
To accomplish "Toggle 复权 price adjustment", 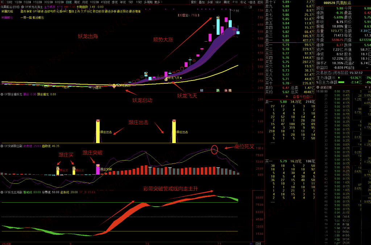I will (194, 2).
